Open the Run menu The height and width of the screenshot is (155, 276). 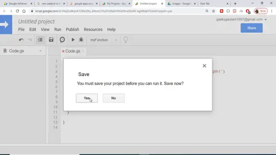[x=58, y=30]
